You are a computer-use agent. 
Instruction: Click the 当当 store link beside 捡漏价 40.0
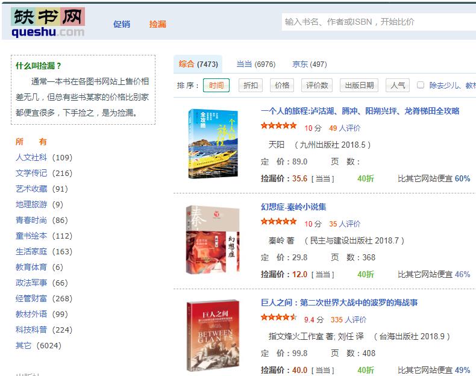[x=323, y=370]
